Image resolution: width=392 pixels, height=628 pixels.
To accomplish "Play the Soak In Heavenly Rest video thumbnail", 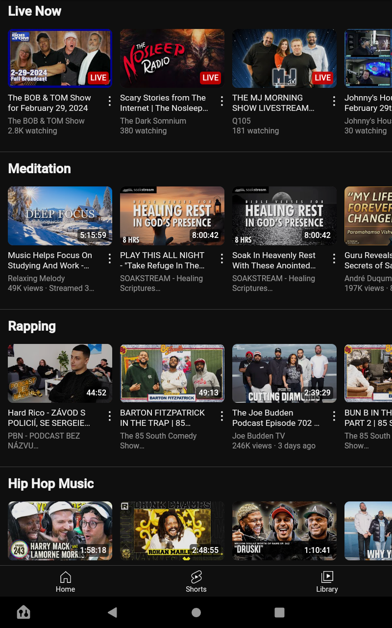I will (284, 216).
